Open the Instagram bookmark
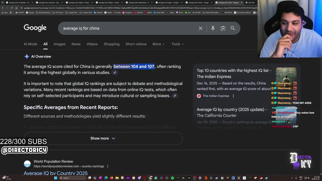 point(127,13)
